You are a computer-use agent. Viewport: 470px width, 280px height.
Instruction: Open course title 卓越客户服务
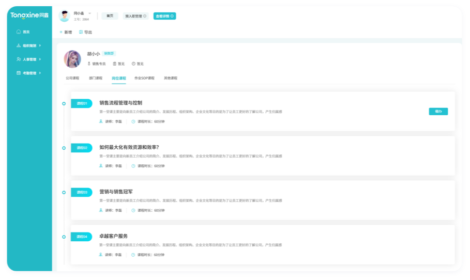coord(114,236)
